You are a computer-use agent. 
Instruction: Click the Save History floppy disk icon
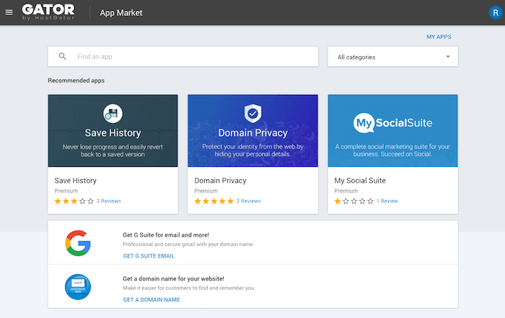(113, 114)
